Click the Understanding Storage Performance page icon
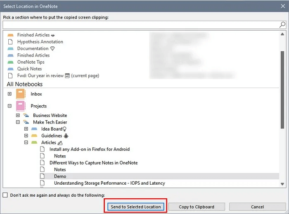Screen dimensions: 289x214 coord(43,183)
